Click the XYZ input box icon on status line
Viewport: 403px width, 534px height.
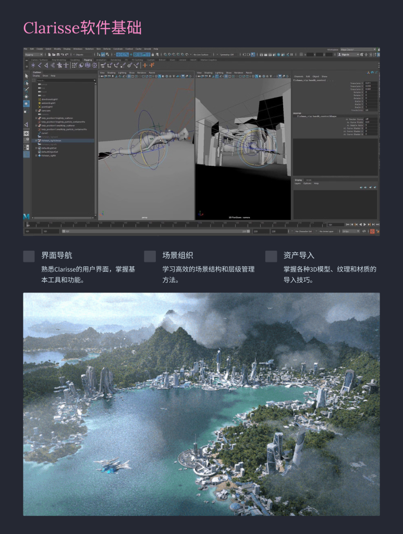pyautogui.click(x=301, y=54)
